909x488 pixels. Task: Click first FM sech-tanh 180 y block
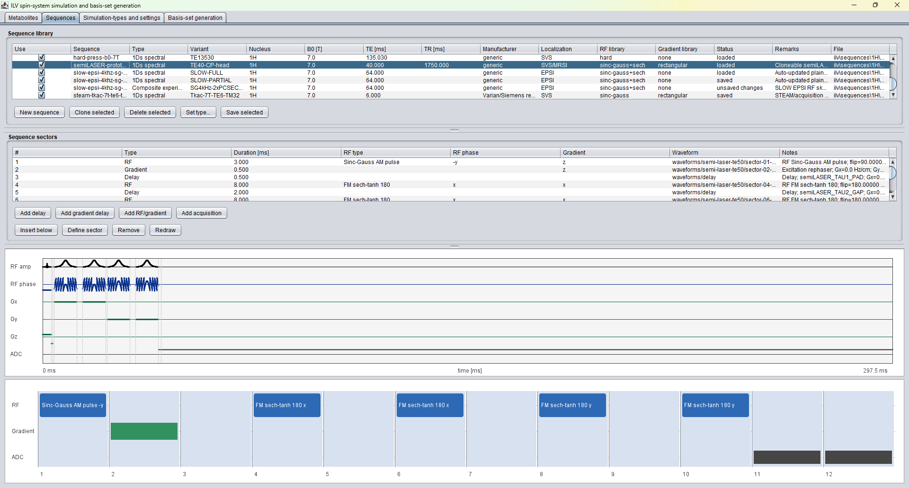(x=572, y=405)
